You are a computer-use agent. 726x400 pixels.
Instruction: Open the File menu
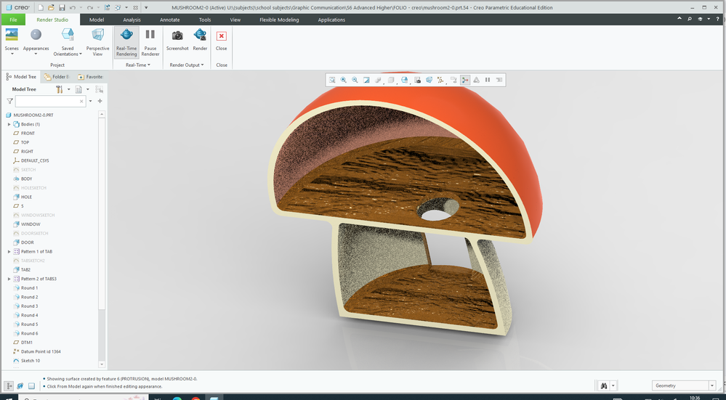click(x=12, y=20)
